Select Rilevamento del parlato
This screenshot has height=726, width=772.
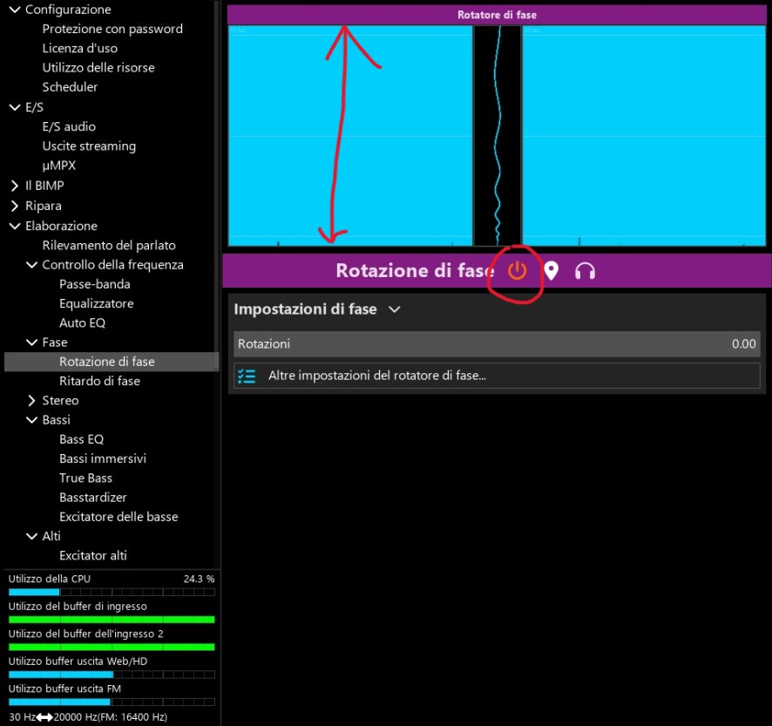click(109, 245)
